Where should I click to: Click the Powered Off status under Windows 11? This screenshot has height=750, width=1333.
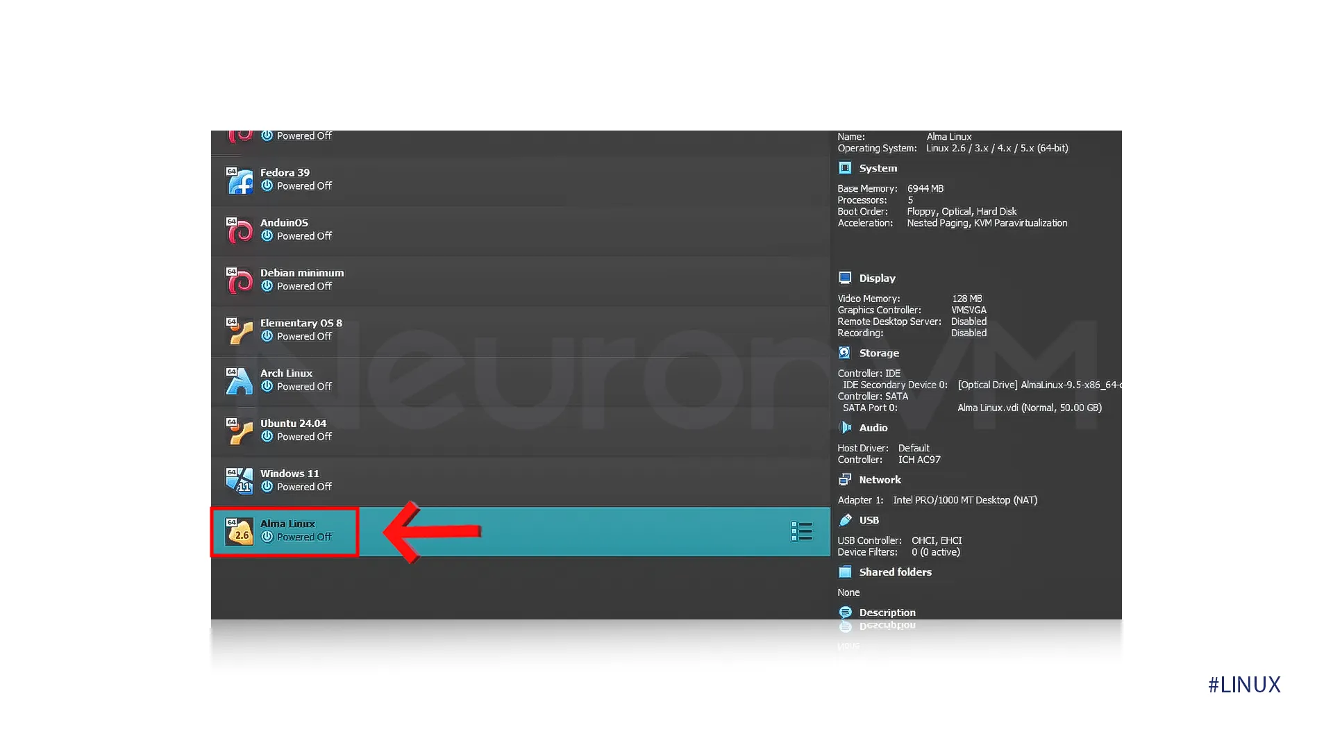[x=304, y=487]
